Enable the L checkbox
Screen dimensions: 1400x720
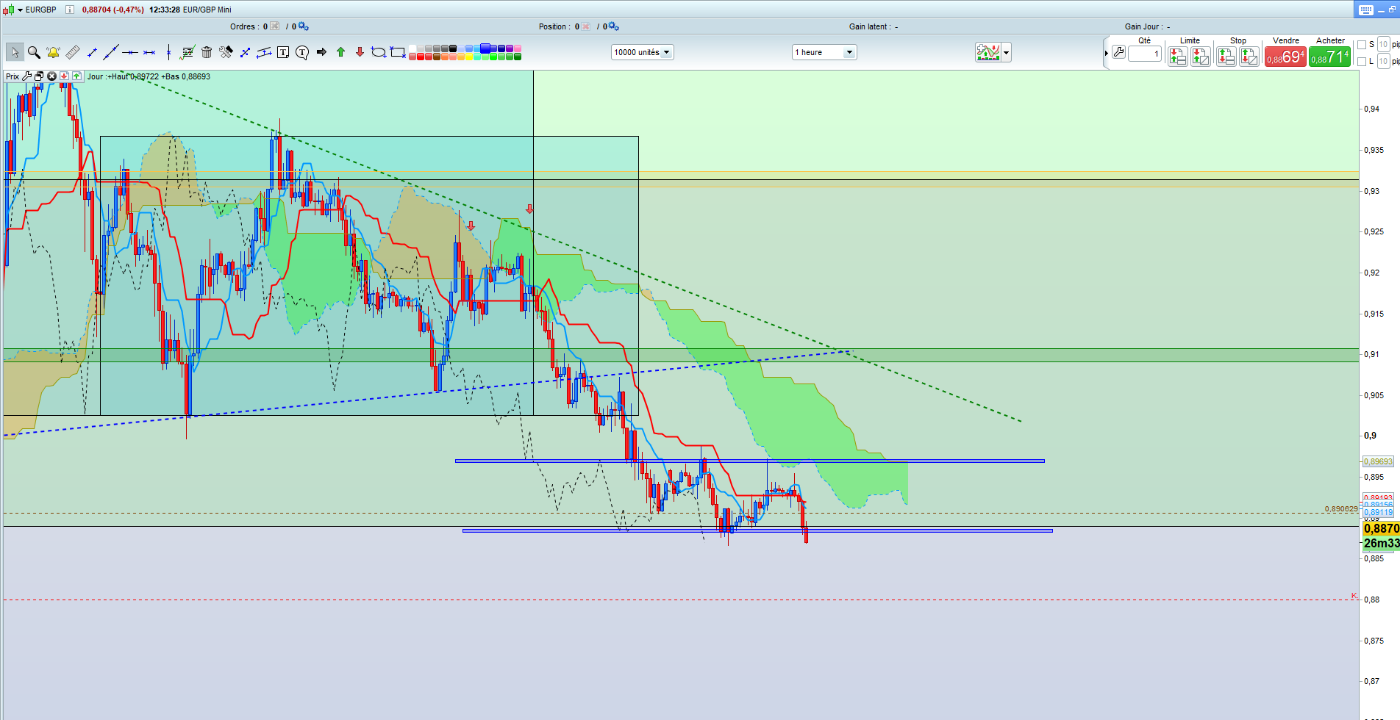(x=1362, y=62)
